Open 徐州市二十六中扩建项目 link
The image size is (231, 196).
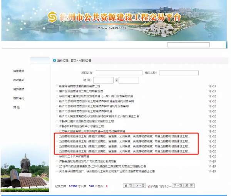pyautogui.click(x=74, y=156)
